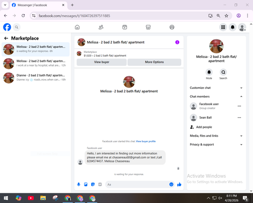
Task: Expand the Customize chat section
Action: click(216, 88)
